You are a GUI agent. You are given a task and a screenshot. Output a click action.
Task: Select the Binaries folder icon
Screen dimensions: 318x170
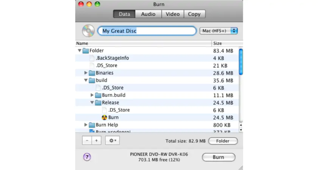[92, 73]
